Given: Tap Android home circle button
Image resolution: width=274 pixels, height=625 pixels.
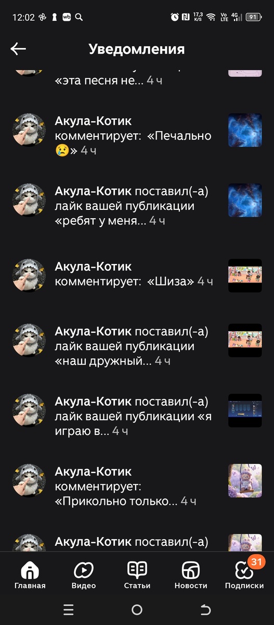Looking at the screenshot, I should 137,610.
